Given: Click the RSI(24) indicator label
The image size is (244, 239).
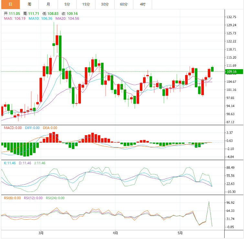Looking at the screenshot, I should point(55,198).
